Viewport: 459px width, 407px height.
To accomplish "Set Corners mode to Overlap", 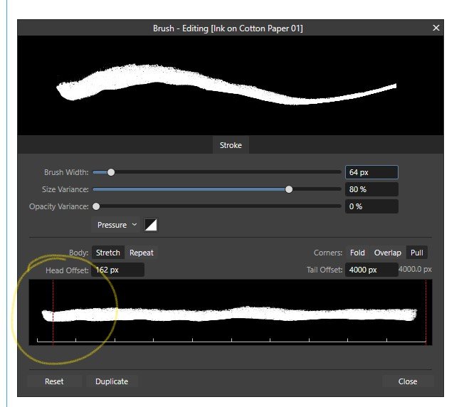I will click(x=387, y=253).
